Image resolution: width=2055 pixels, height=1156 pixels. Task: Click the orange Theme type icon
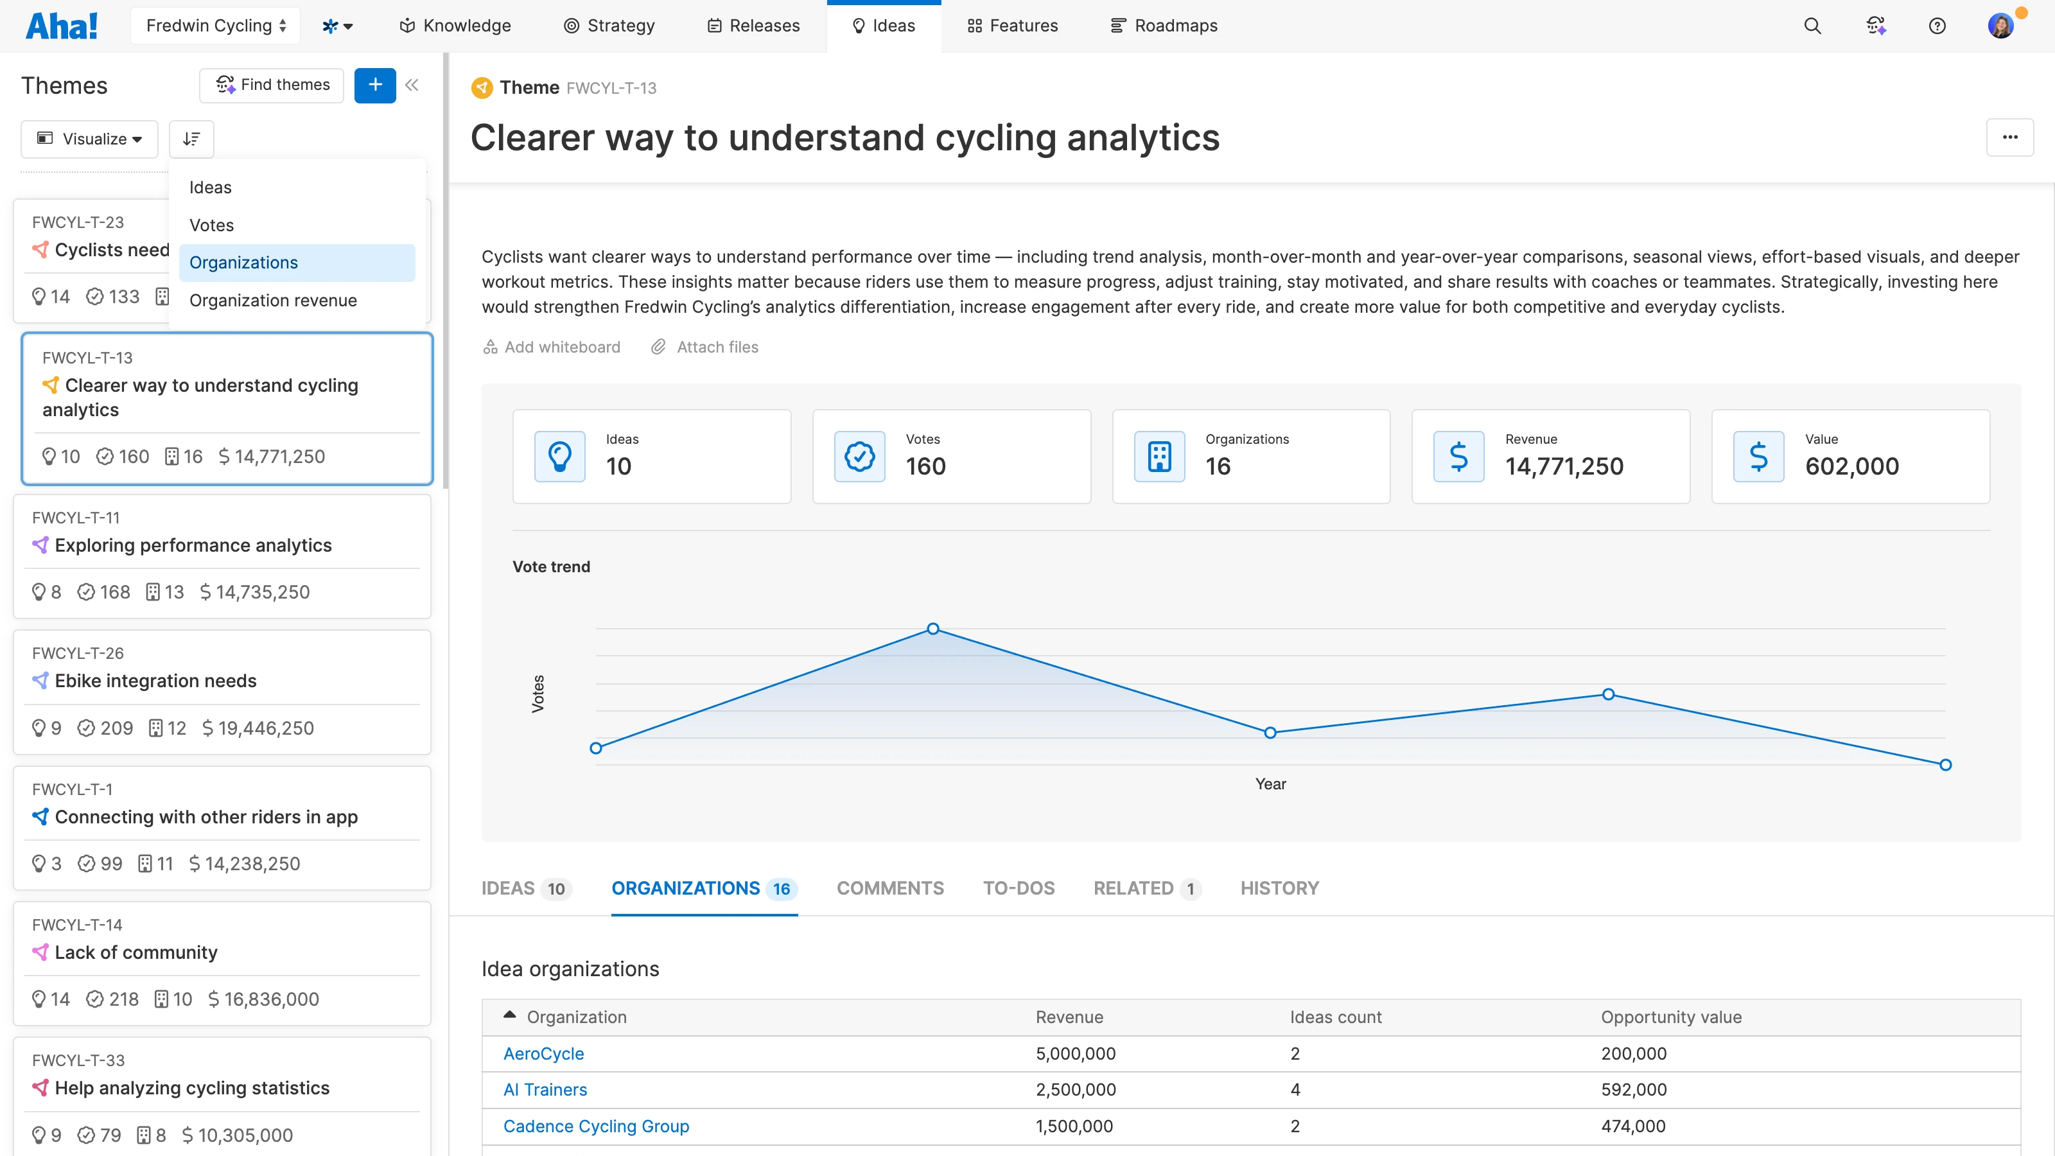[x=482, y=88]
